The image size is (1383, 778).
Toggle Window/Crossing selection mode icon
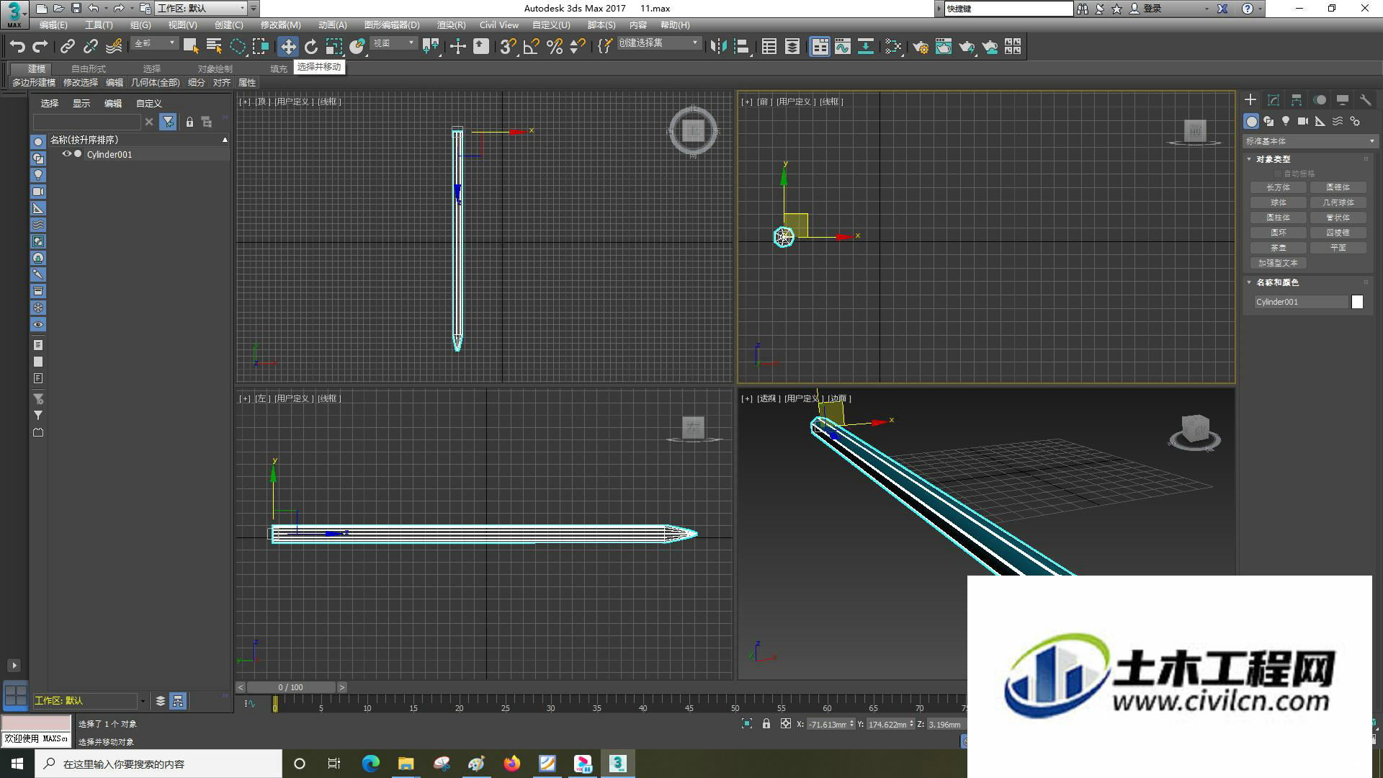[x=261, y=47]
